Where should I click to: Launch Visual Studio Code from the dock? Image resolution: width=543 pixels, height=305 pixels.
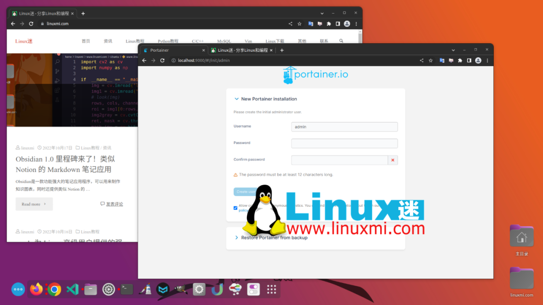72,289
